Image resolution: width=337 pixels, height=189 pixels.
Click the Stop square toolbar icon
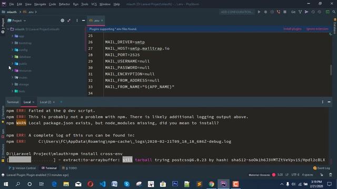point(285,12)
